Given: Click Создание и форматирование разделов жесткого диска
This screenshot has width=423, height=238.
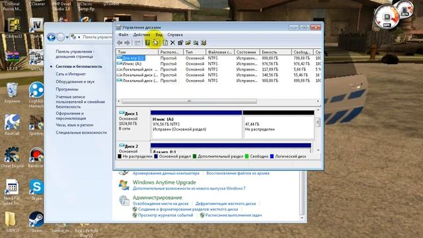Looking at the screenshot, I should pos(188,210).
